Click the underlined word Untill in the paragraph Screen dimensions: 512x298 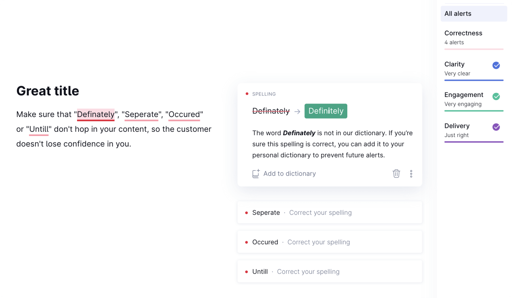click(x=38, y=129)
